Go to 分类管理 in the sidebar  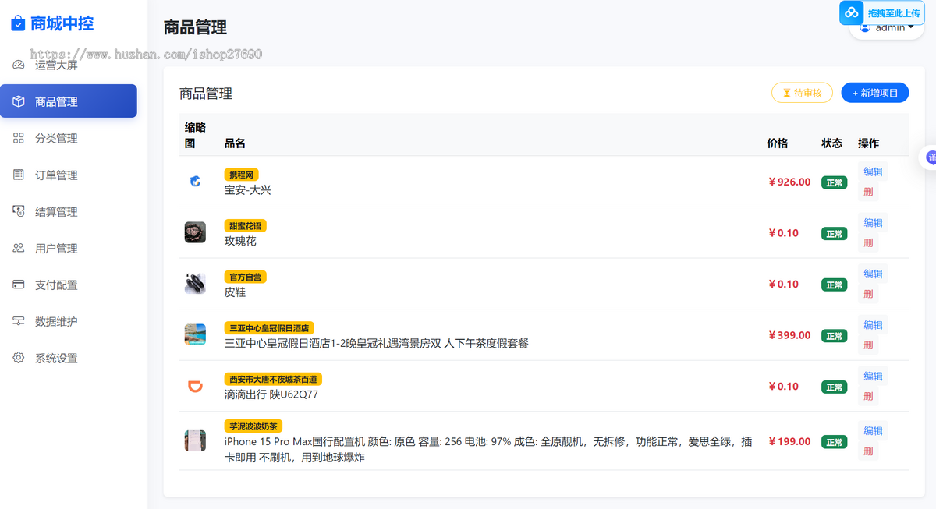[x=69, y=138]
